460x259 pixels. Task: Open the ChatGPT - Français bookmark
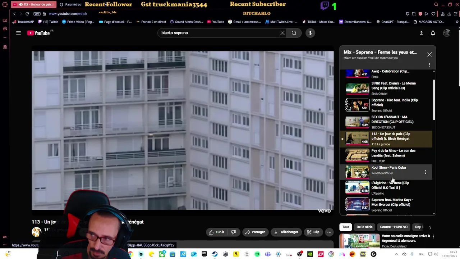392,22
